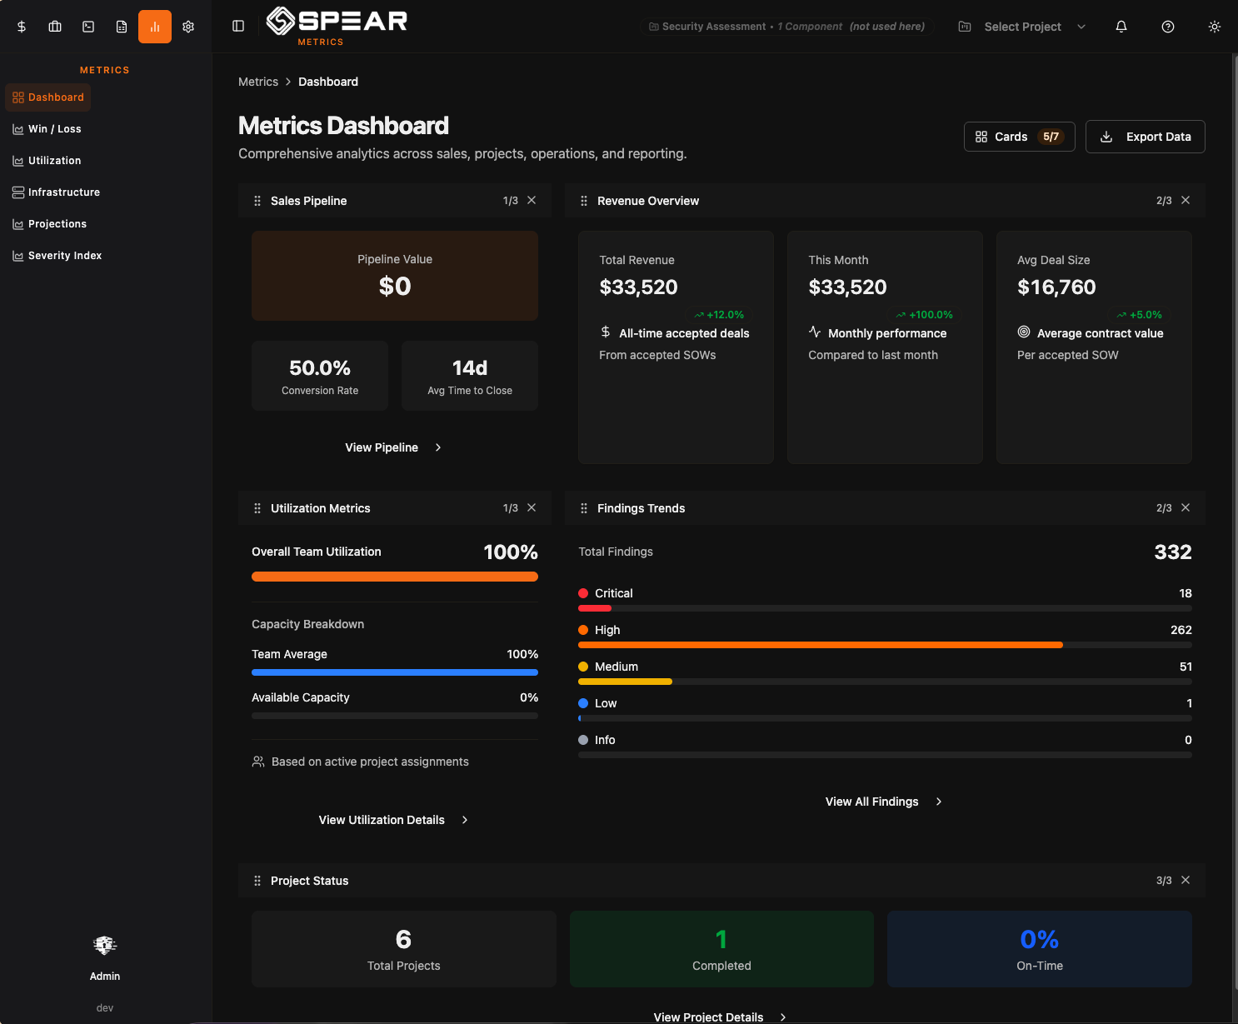The image size is (1238, 1024).
Task: Open the Select Project dropdown
Action: click(x=1022, y=26)
